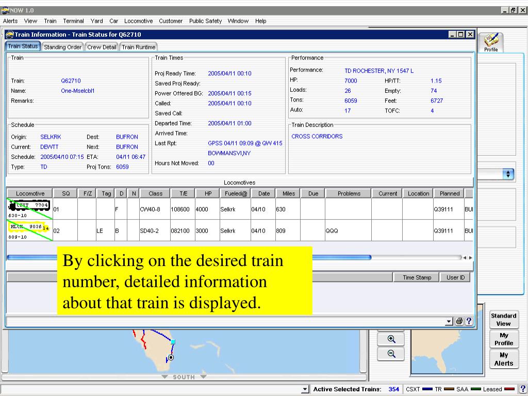Open the Public Safety menu
The width and height of the screenshot is (528, 396).
(x=205, y=21)
